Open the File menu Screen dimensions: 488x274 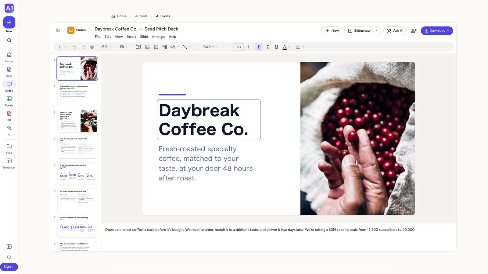(98, 37)
